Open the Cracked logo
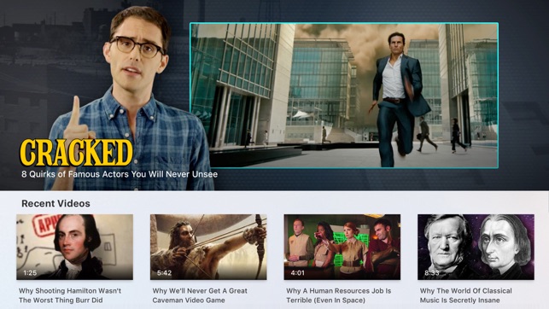 click(76, 153)
